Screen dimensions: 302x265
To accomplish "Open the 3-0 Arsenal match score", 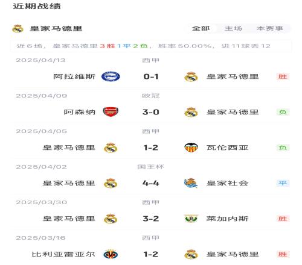I will click(x=151, y=112).
